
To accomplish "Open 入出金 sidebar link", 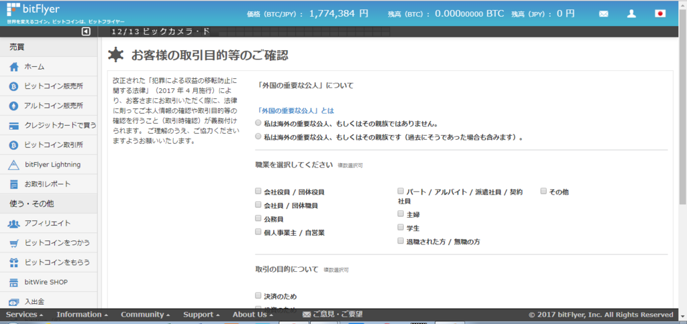I will [x=48, y=302].
